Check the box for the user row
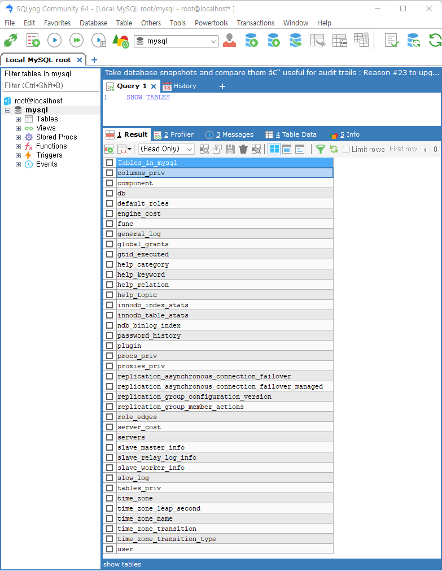Screen dimensions: 442x571 click(110, 549)
